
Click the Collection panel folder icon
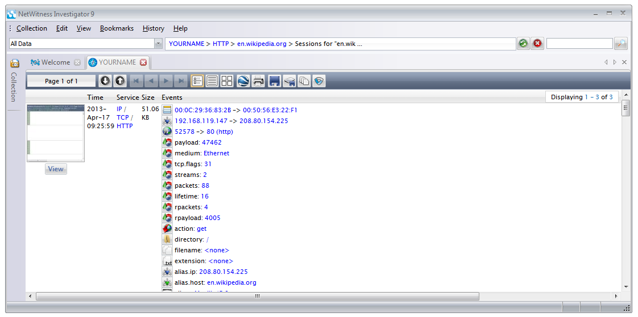[x=15, y=64]
